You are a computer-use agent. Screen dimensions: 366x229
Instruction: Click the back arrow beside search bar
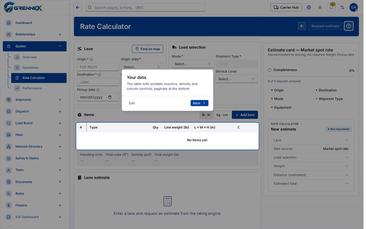pyautogui.click(x=77, y=8)
